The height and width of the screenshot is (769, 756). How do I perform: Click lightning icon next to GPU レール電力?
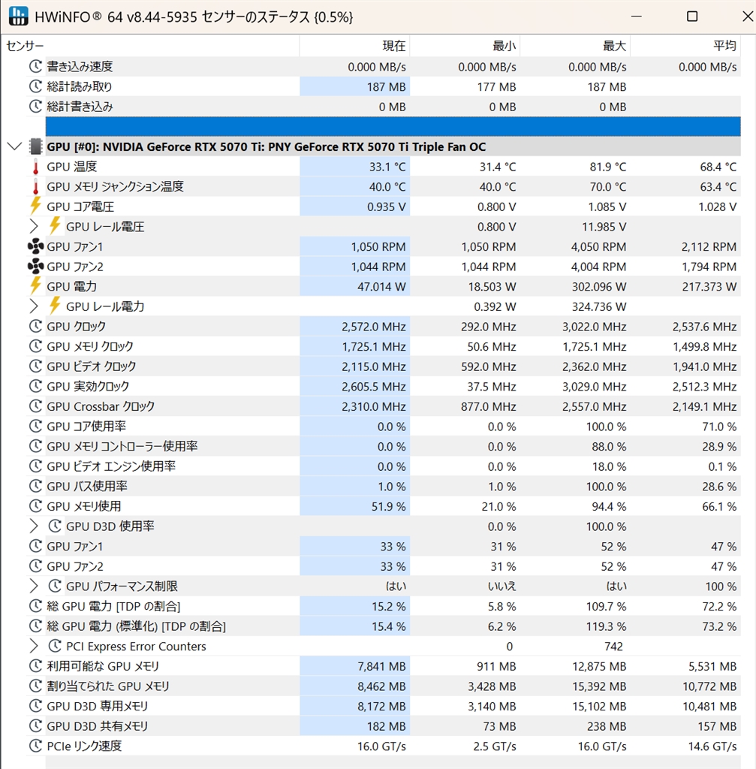click(x=55, y=306)
